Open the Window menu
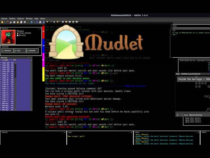The image size is (210, 158). pyautogui.click(x=29, y=18)
